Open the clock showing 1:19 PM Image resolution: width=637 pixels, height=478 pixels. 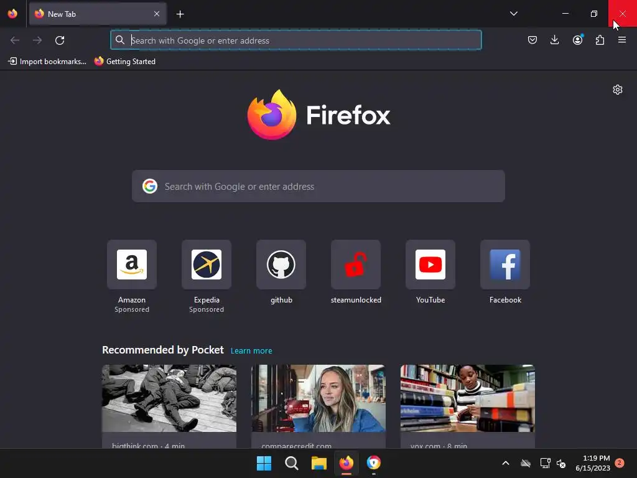593,463
